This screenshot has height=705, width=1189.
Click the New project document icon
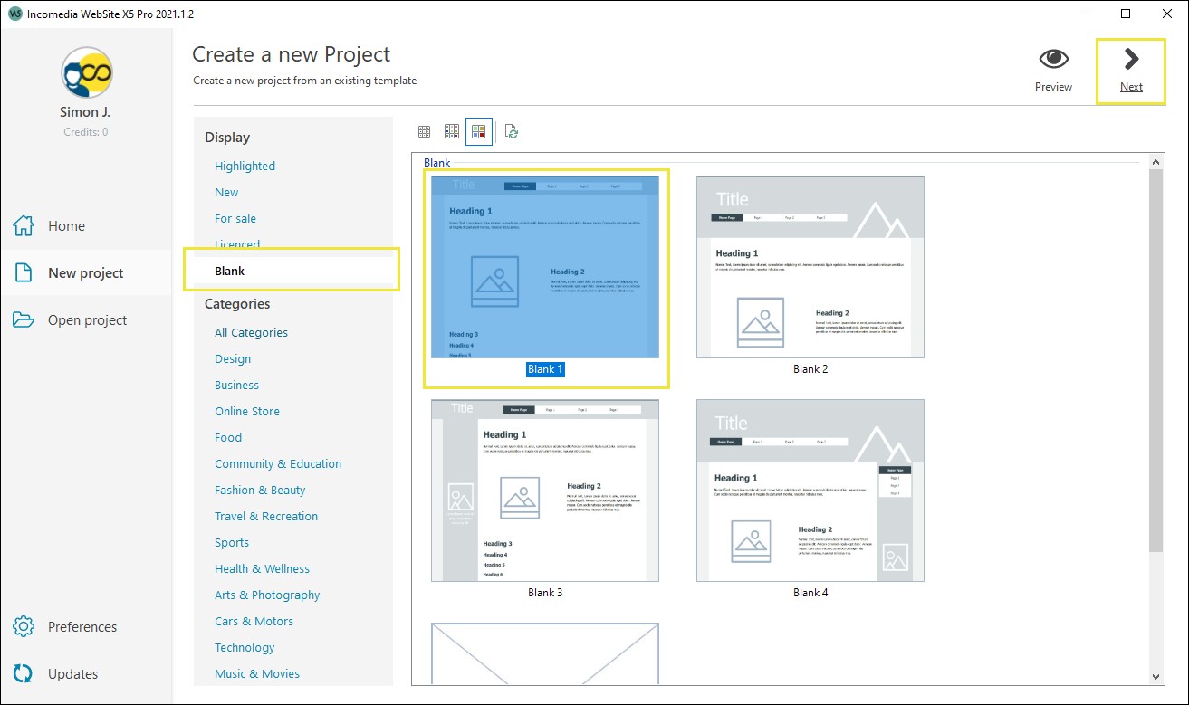(x=24, y=273)
